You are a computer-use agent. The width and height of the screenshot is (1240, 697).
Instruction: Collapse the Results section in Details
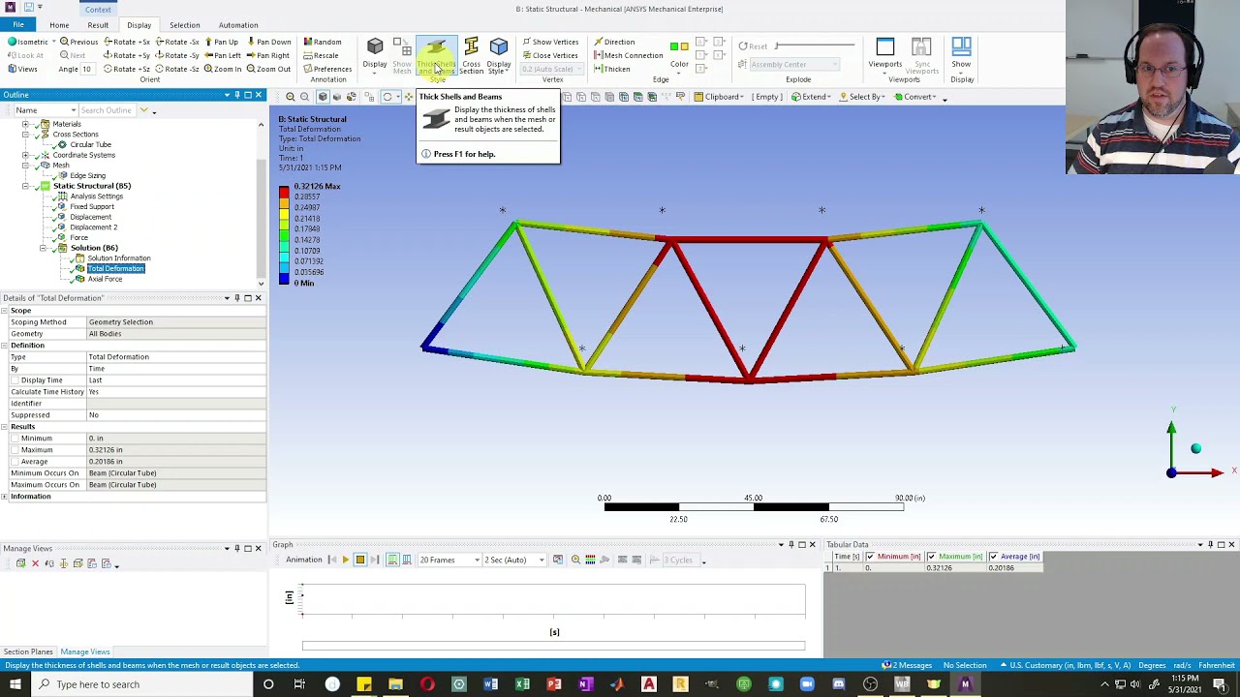5,427
